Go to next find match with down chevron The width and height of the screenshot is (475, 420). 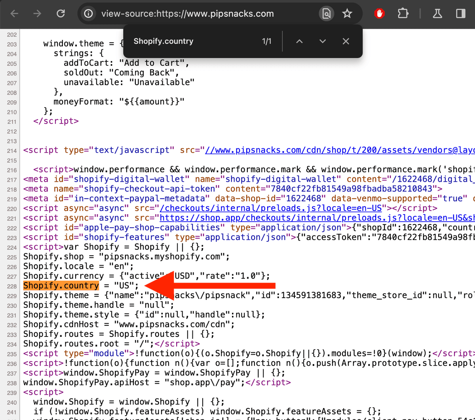(323, 42)
